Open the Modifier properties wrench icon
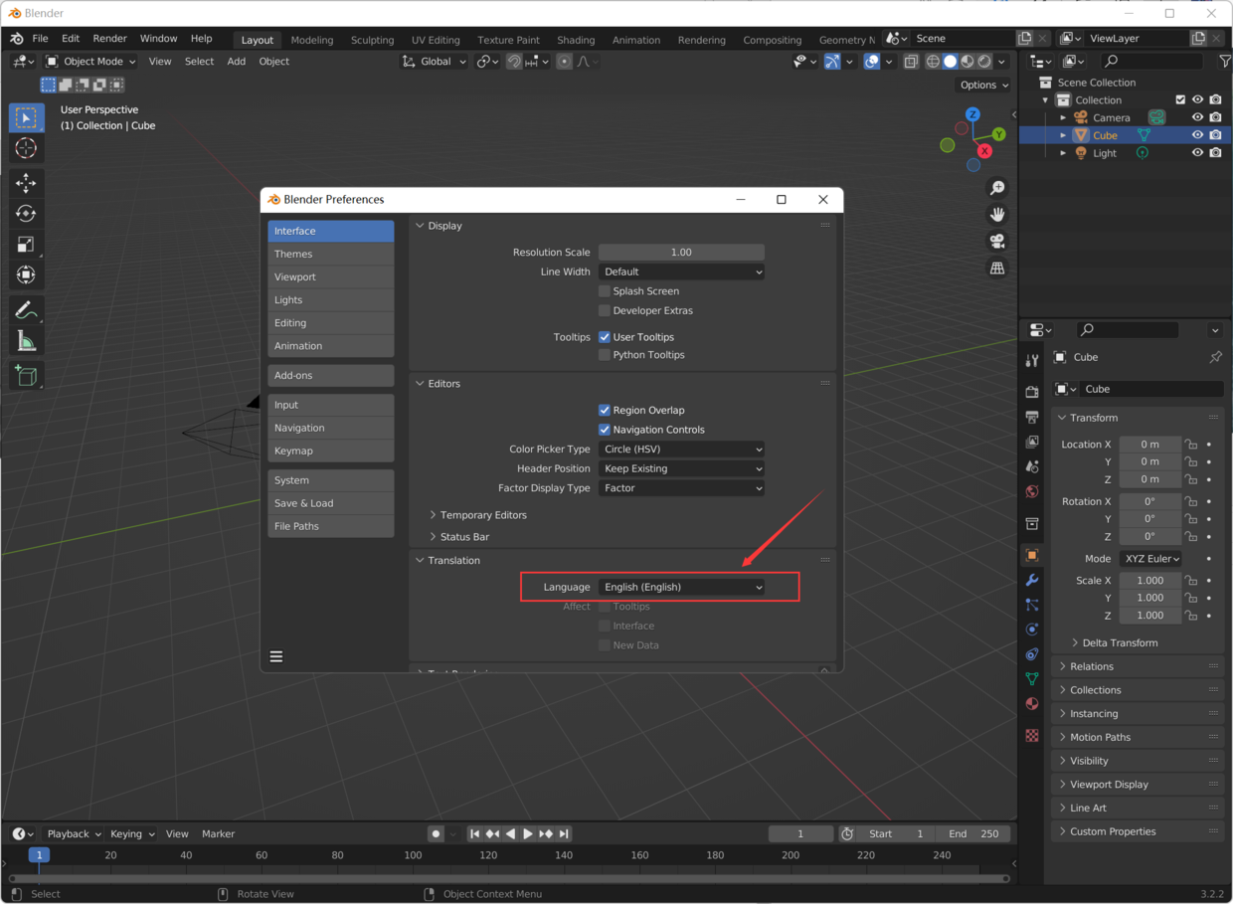This screenshot has width=1233, height=904. click(x=1032, y=580)
